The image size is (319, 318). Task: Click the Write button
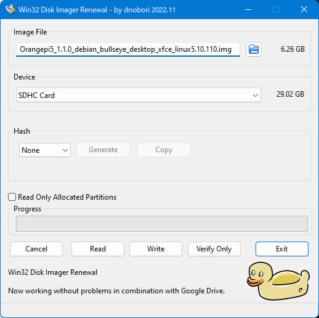click(x=156, y=249)
